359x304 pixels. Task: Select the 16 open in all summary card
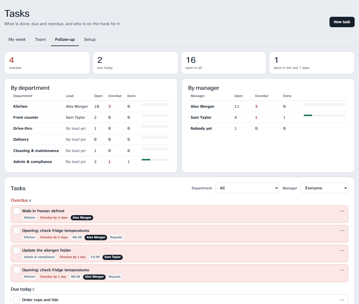click(x=224, y=63)
